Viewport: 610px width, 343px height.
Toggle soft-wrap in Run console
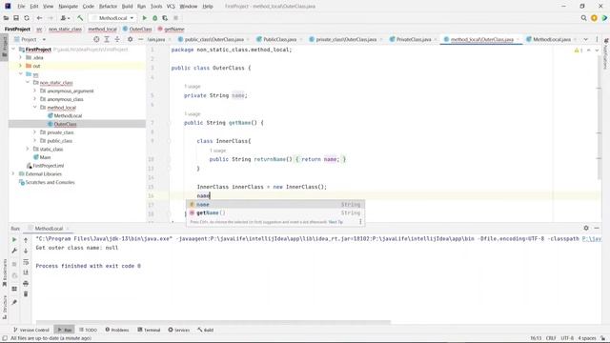(26, 262)
